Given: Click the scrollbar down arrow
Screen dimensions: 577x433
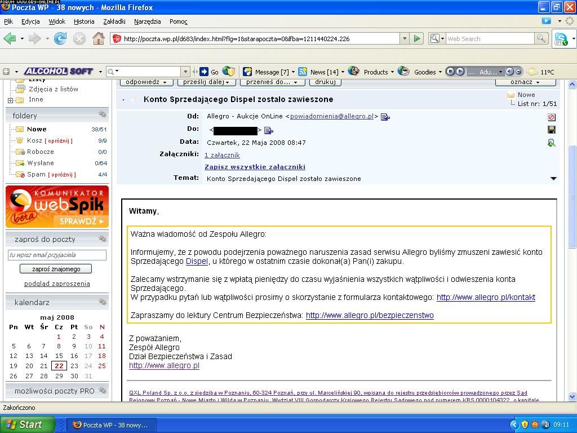Looking at the screenshot, I should coord(572,396).
